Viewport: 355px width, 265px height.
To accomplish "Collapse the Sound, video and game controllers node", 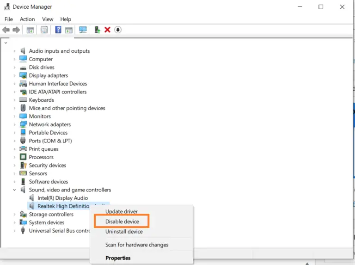I will 14,190.
